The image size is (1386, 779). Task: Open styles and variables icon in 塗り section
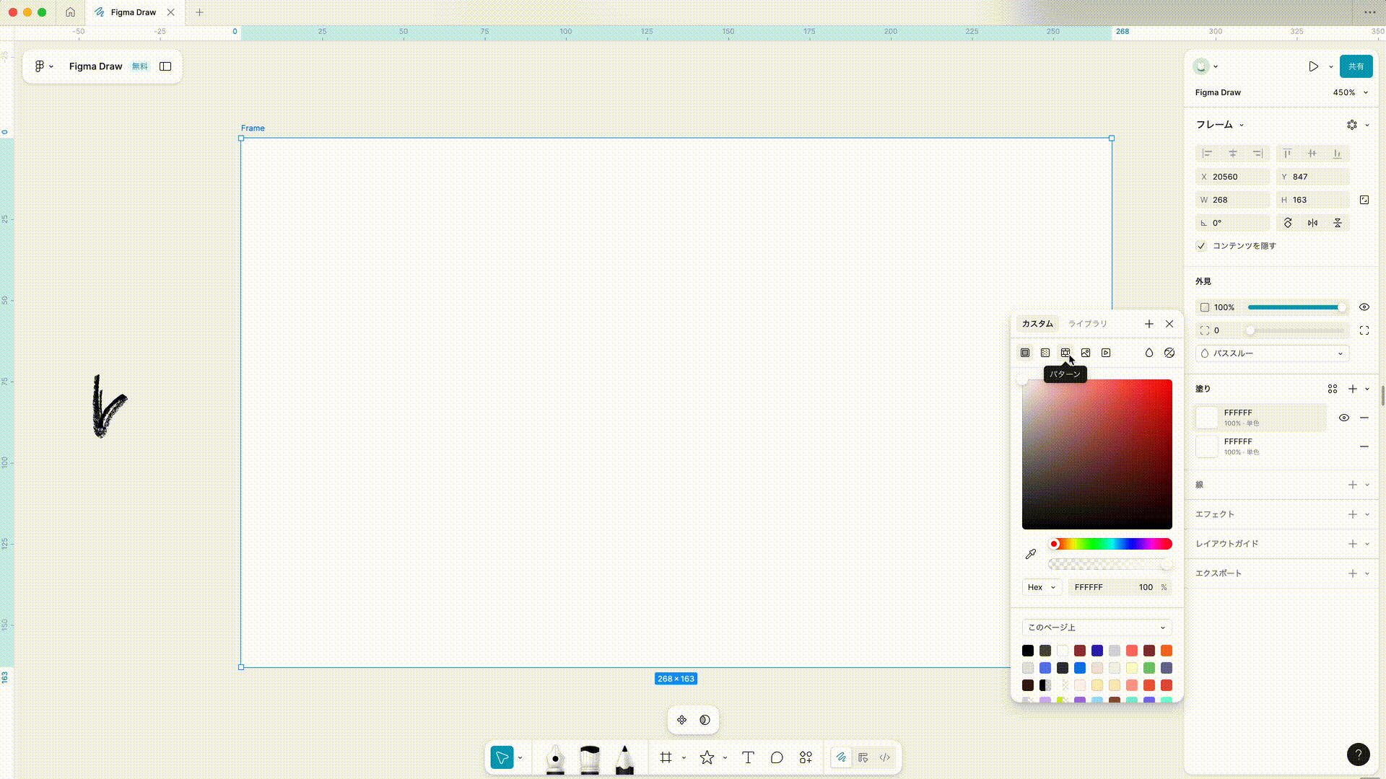1333,389
